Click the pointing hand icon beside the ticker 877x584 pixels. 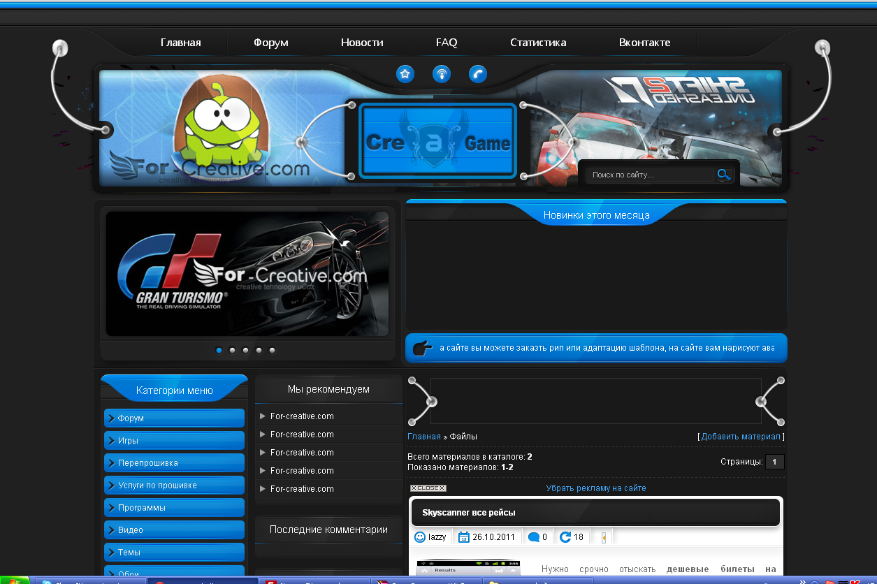(x=423, y=347)
